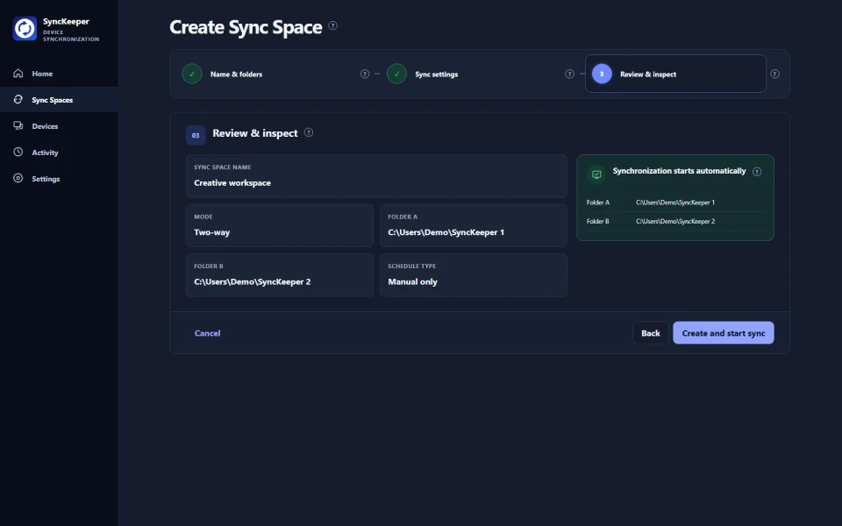The width and height of the screenshot is (842, 526).
Task: Click the Cancel link
Action: point(207,333)
